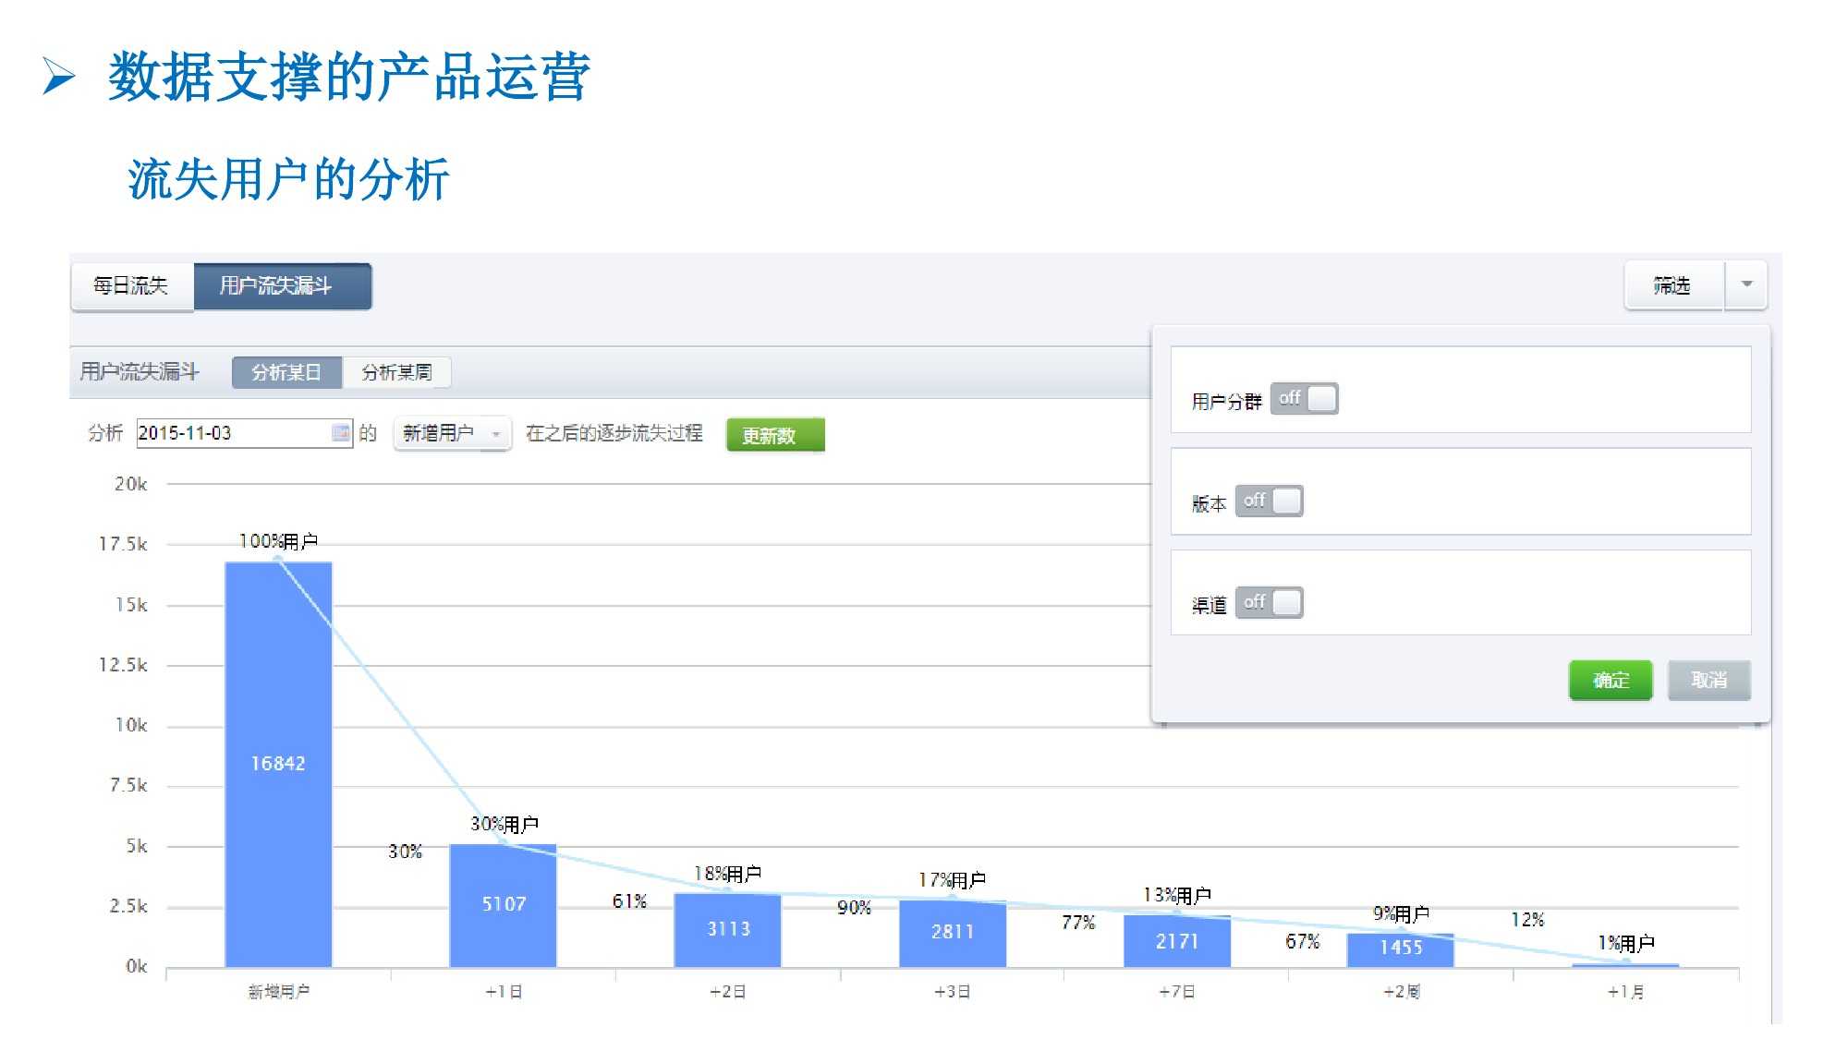The height and width of the screenshot is (1039, 1848).
Task: Click the 16842 new users bar
Action: point(278,764)
